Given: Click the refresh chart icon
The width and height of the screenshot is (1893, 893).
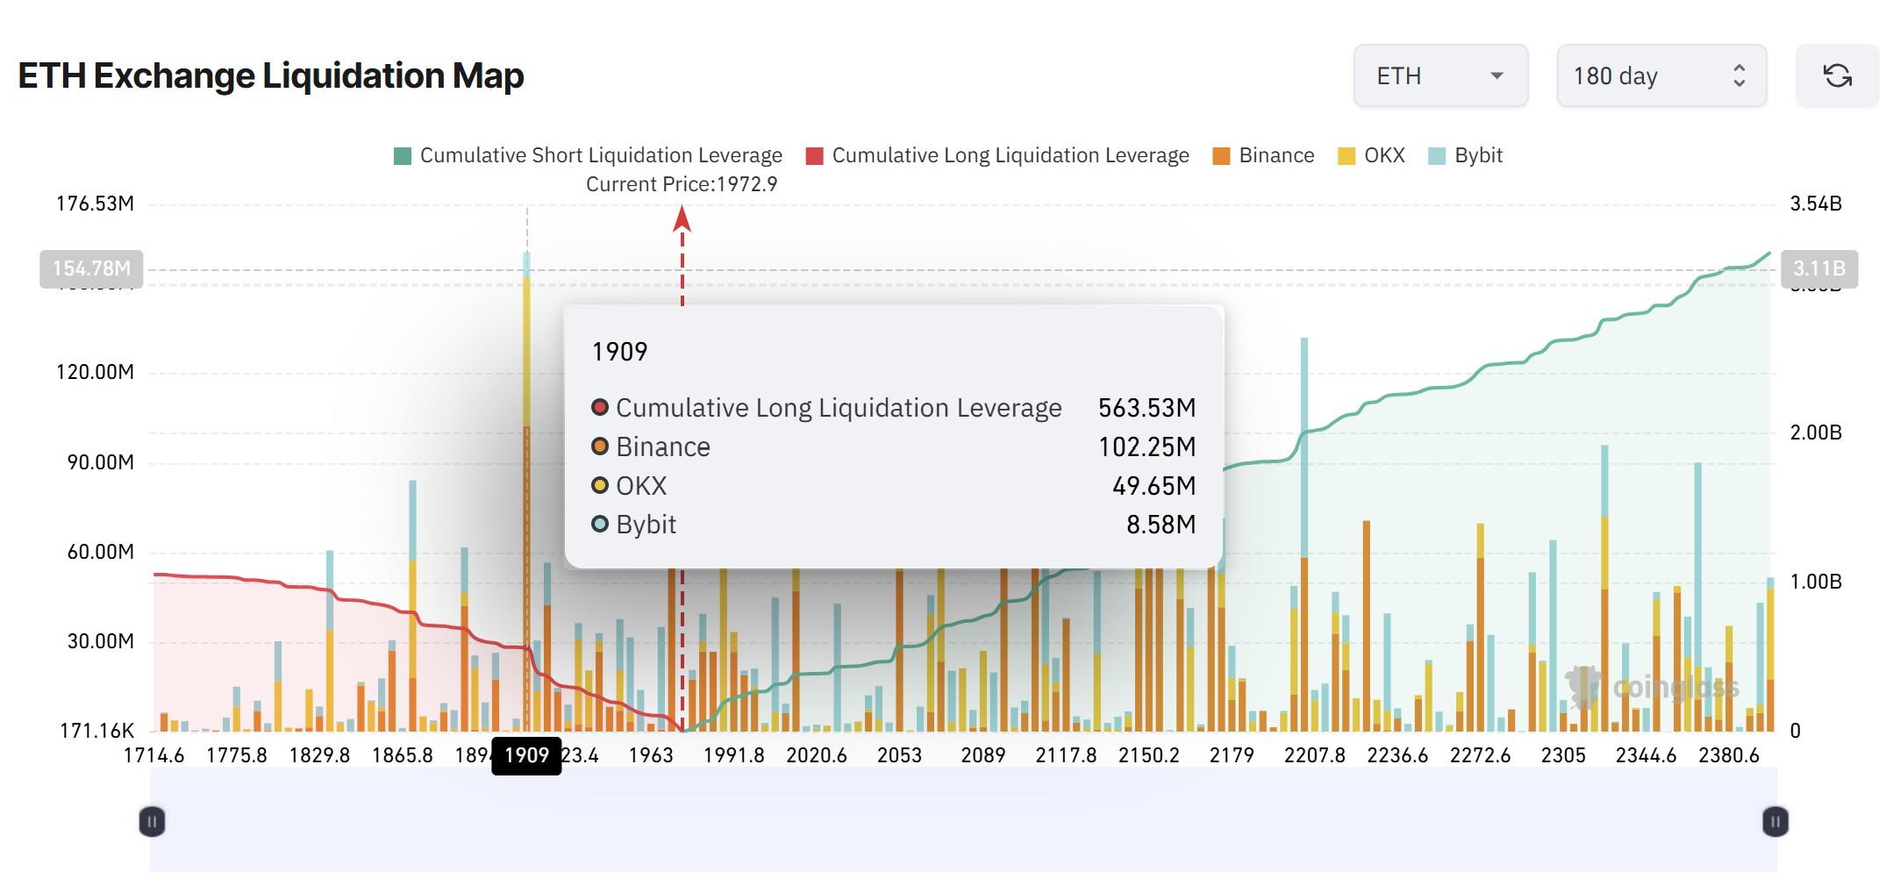Looking at the screenshot, I should [1839, 76].
